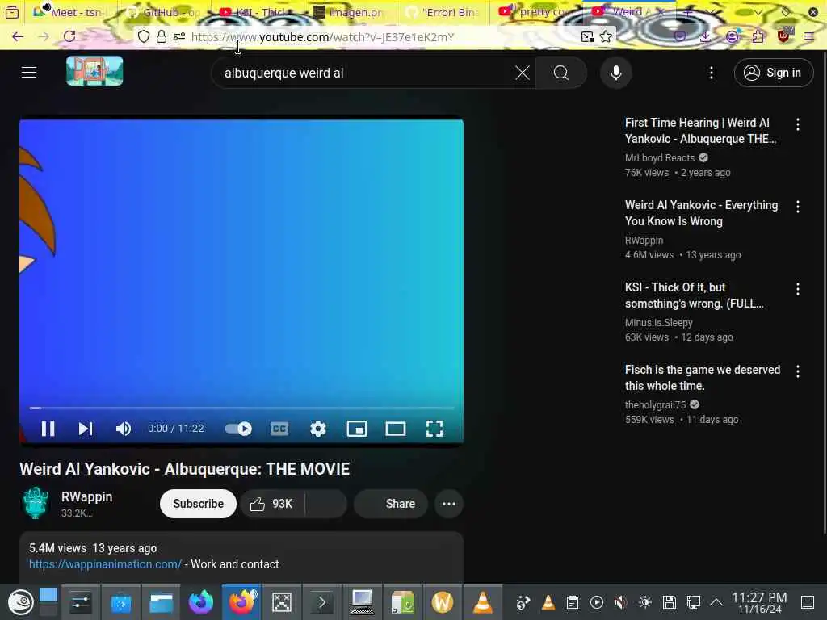
Task: Switch to the KSI - Thick browser tab
Action: click(257, 11)
